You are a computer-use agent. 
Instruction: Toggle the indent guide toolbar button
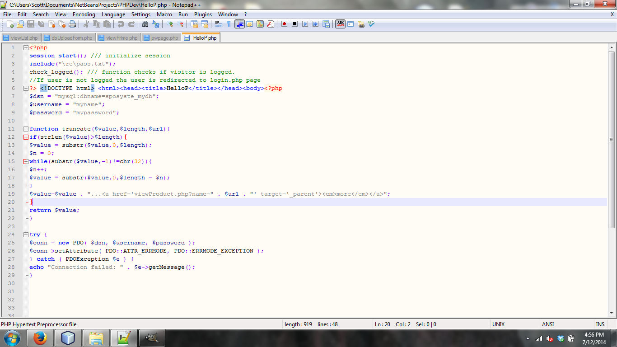[239, 24]
